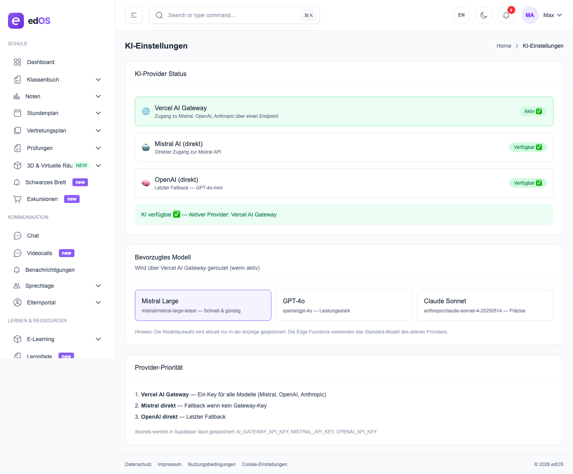Viewport: 573px width, 474px height.
Task: Open Benachrichtigungen in the sidebar
Action: click(50, 270)
